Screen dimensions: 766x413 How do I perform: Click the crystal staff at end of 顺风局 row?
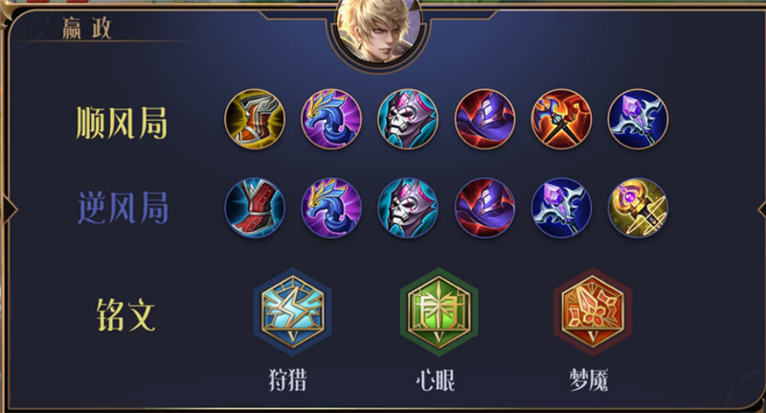pyautogui.click(x=638, y=119)
